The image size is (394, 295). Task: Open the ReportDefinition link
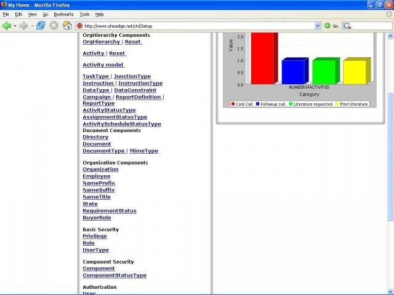[x=139, y=97]
